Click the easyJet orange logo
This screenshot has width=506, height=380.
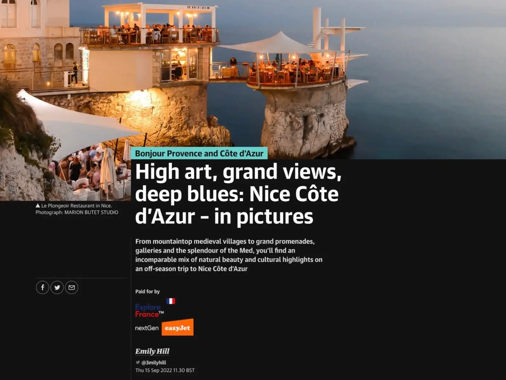[177, 328]
